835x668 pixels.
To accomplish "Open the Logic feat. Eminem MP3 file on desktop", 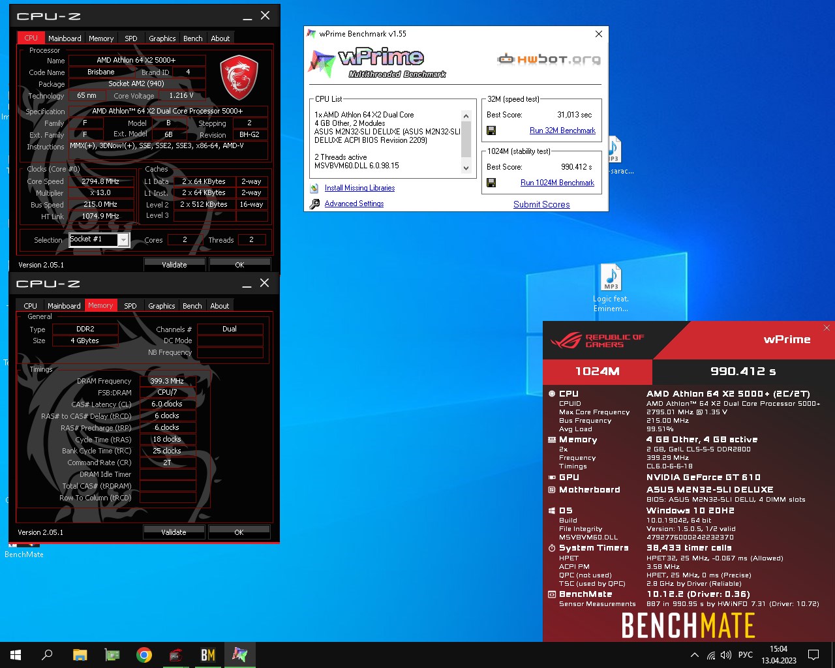I will 611,288.
